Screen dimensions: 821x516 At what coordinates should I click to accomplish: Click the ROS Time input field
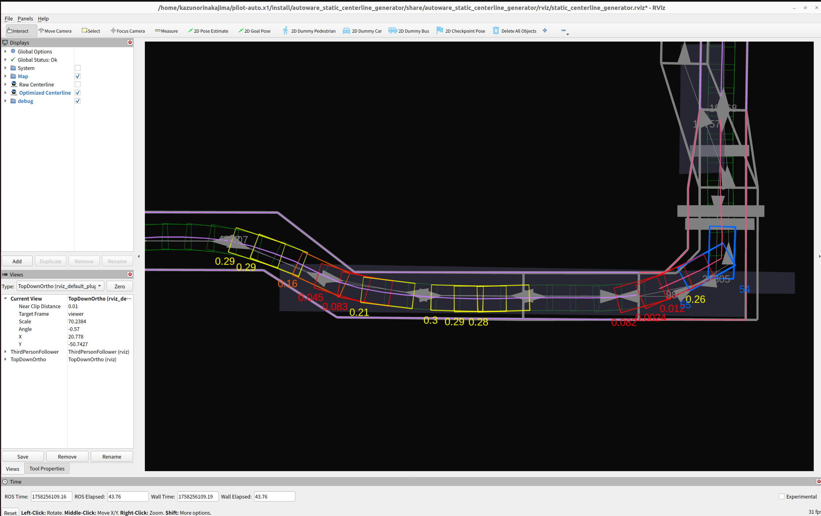51,497
